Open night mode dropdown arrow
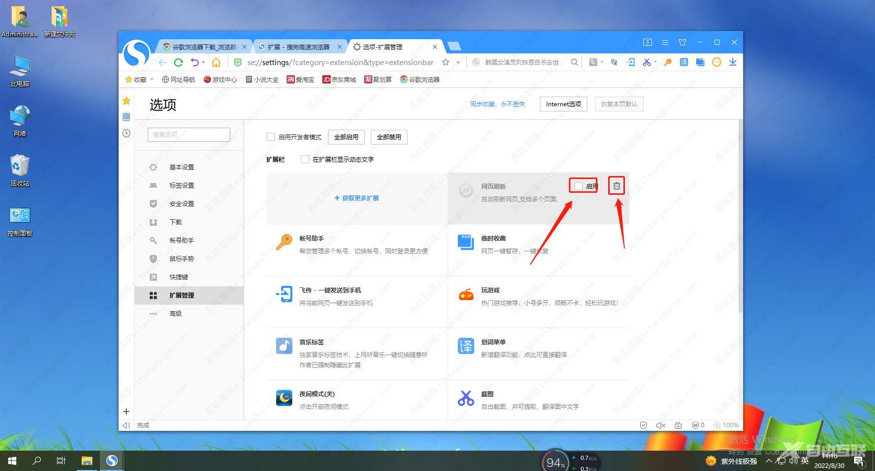Image resolution: width=875 pixels, height=471 pixels. [602, 62]
